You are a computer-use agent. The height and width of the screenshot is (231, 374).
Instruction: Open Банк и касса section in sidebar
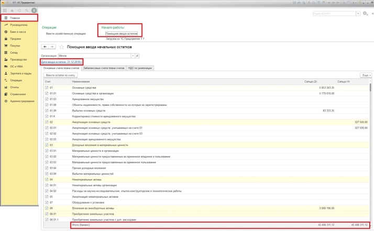coord(18,31)
